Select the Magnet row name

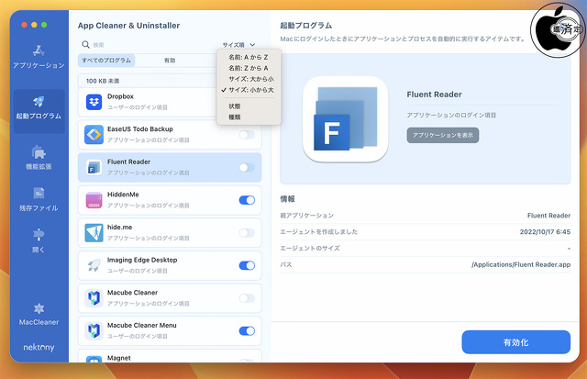119,358
